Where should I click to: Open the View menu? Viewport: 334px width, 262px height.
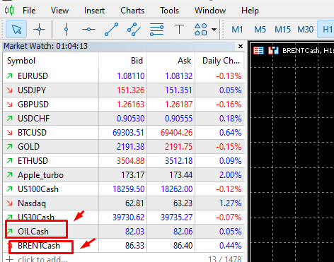(59, 11)
